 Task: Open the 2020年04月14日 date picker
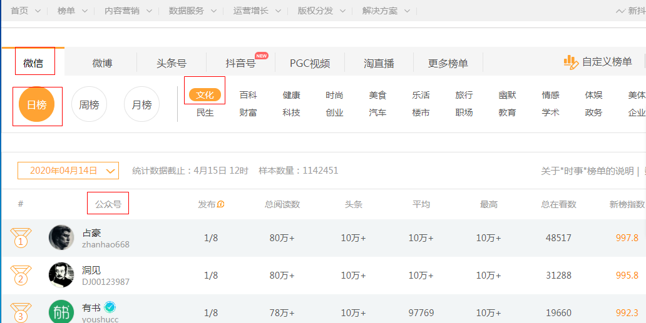(68, 171)
